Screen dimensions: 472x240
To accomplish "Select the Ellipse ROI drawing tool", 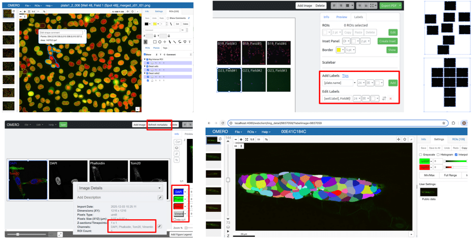I will [x=160, y=42].
